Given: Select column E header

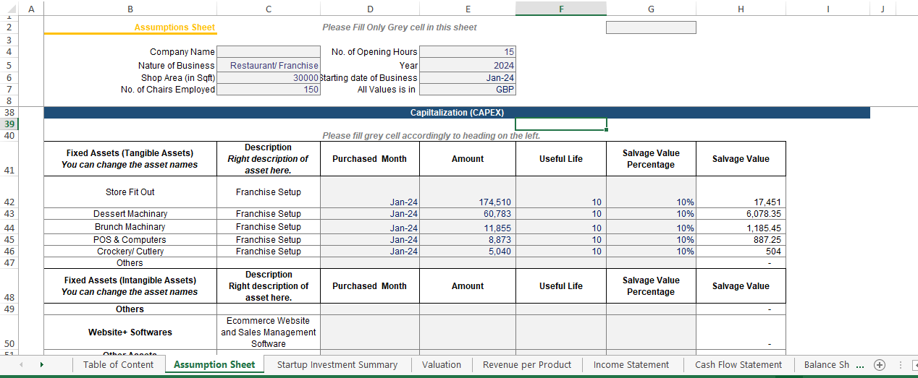Looking at the screenshot, I should point(468,9).
